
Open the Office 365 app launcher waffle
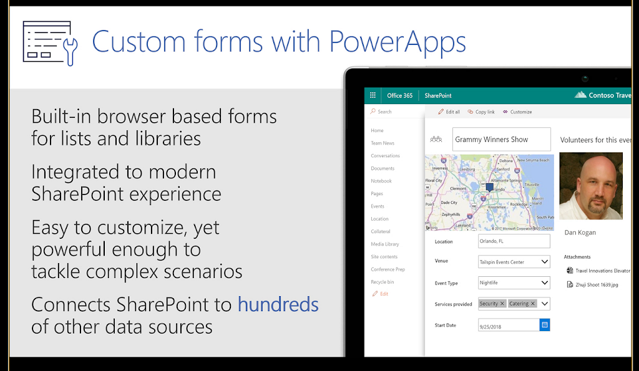pos(373,95)
